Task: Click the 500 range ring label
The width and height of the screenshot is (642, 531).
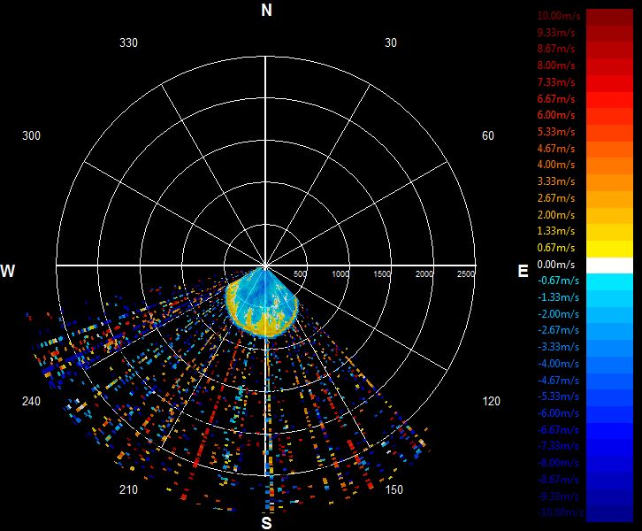Action: (x=300, y=273)
